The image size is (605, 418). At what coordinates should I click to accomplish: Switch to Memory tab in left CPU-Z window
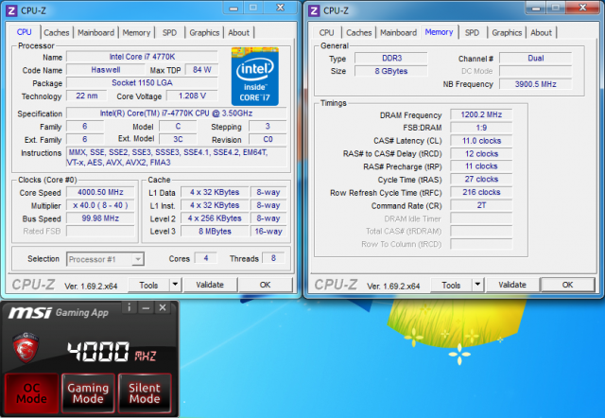tap(136, 33)
